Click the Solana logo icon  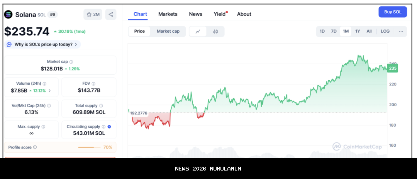coord(8,15)
